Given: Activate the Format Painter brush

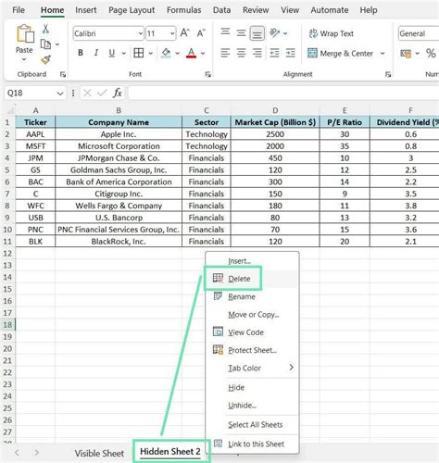Looking at the screenshot, I should tap(45, 59).
